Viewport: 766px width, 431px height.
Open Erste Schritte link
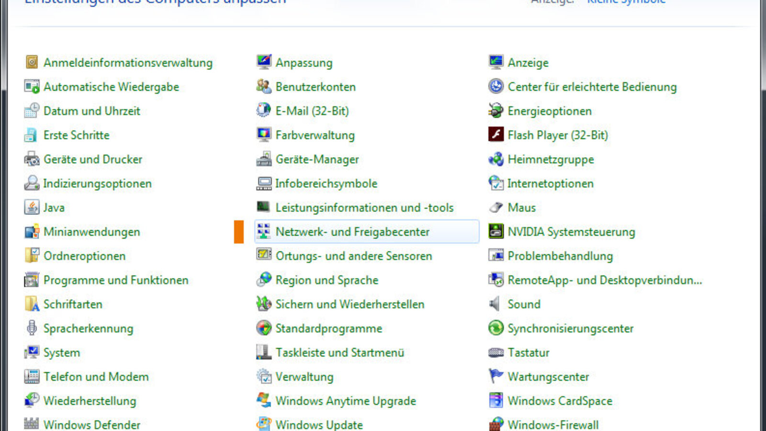click(x=77, y=135)
